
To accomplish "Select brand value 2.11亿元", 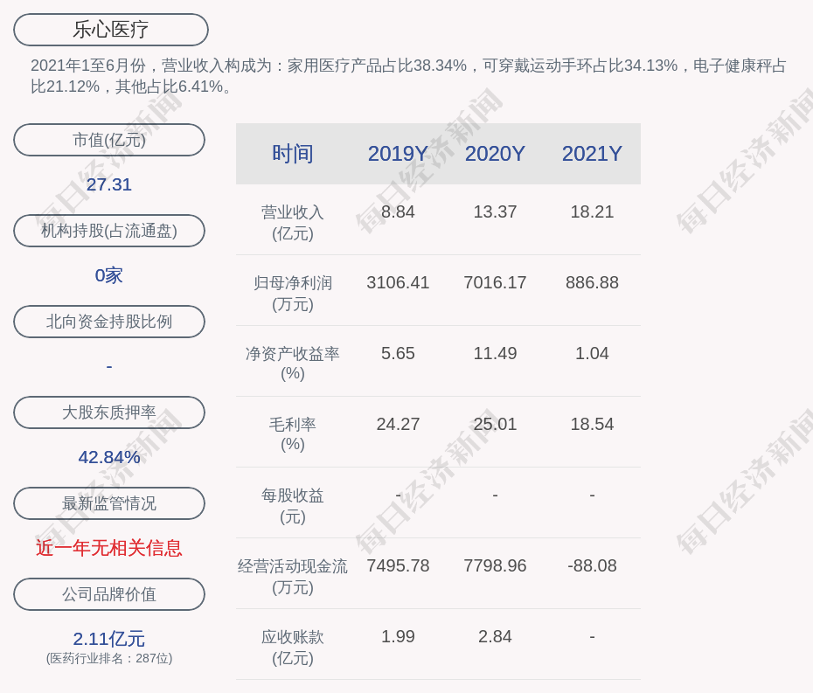I will [x=109, y=639].
